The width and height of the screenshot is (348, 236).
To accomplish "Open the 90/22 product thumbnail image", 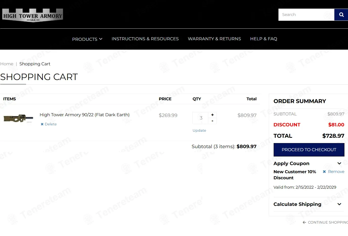I will (18, 118).
